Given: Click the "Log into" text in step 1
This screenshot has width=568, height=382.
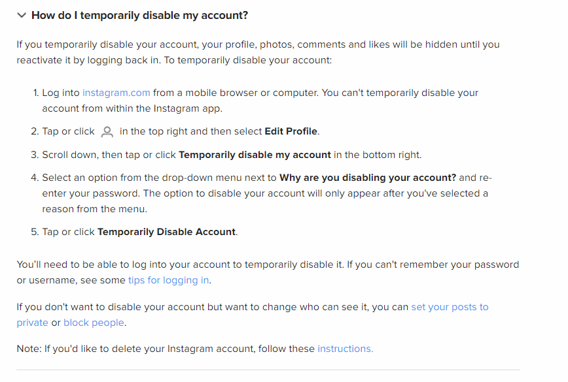Looking at the screenshot, I should (x=61, y=93).
